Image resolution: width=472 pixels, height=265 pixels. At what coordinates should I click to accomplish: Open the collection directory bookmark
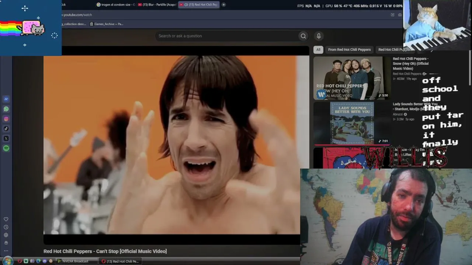click(74, 24)
